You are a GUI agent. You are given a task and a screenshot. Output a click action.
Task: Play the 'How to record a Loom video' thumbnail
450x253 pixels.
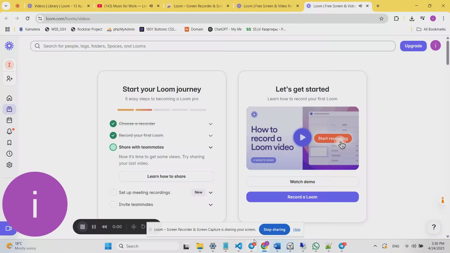pyautogui.click(x=302, y=137)
